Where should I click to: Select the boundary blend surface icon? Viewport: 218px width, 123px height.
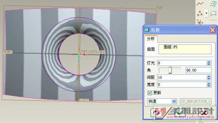[213, 4]
